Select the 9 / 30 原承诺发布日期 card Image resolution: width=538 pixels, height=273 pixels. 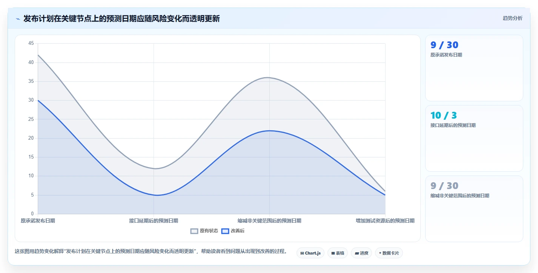click(x=474, y=68)
